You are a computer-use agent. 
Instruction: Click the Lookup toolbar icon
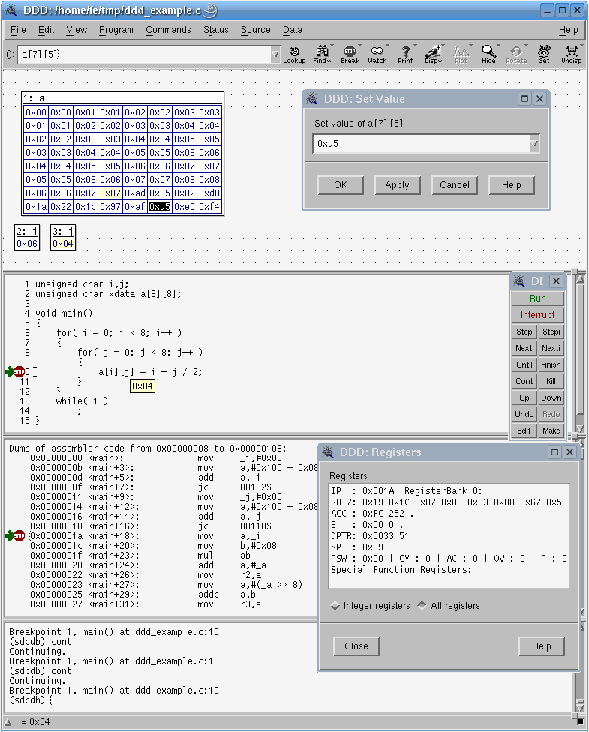tap(294, 55)
